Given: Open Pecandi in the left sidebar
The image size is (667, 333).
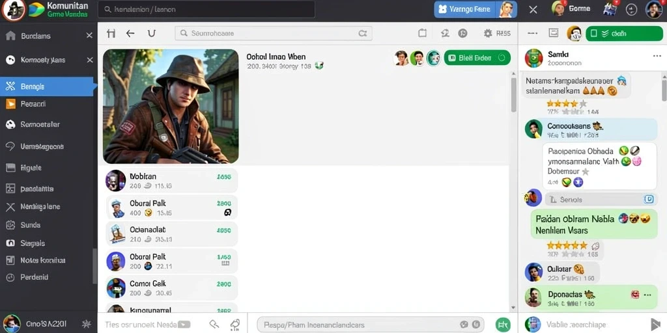Looking at the screenshot, I should point(48,104).
